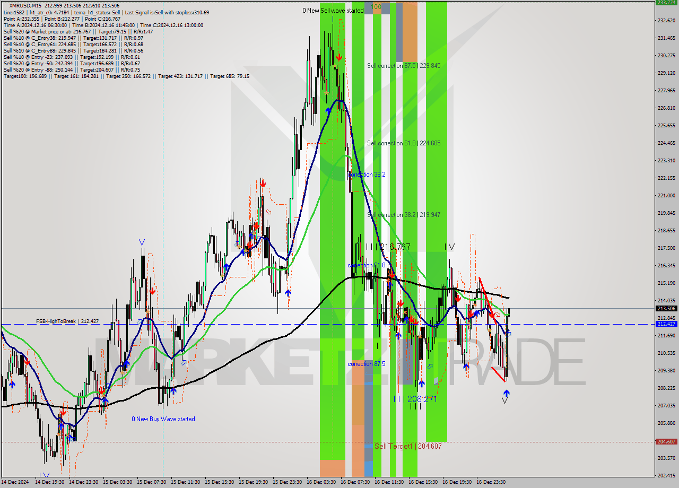Click the 205.880 price axis value
679x488 pixels.
coord(666,423)
